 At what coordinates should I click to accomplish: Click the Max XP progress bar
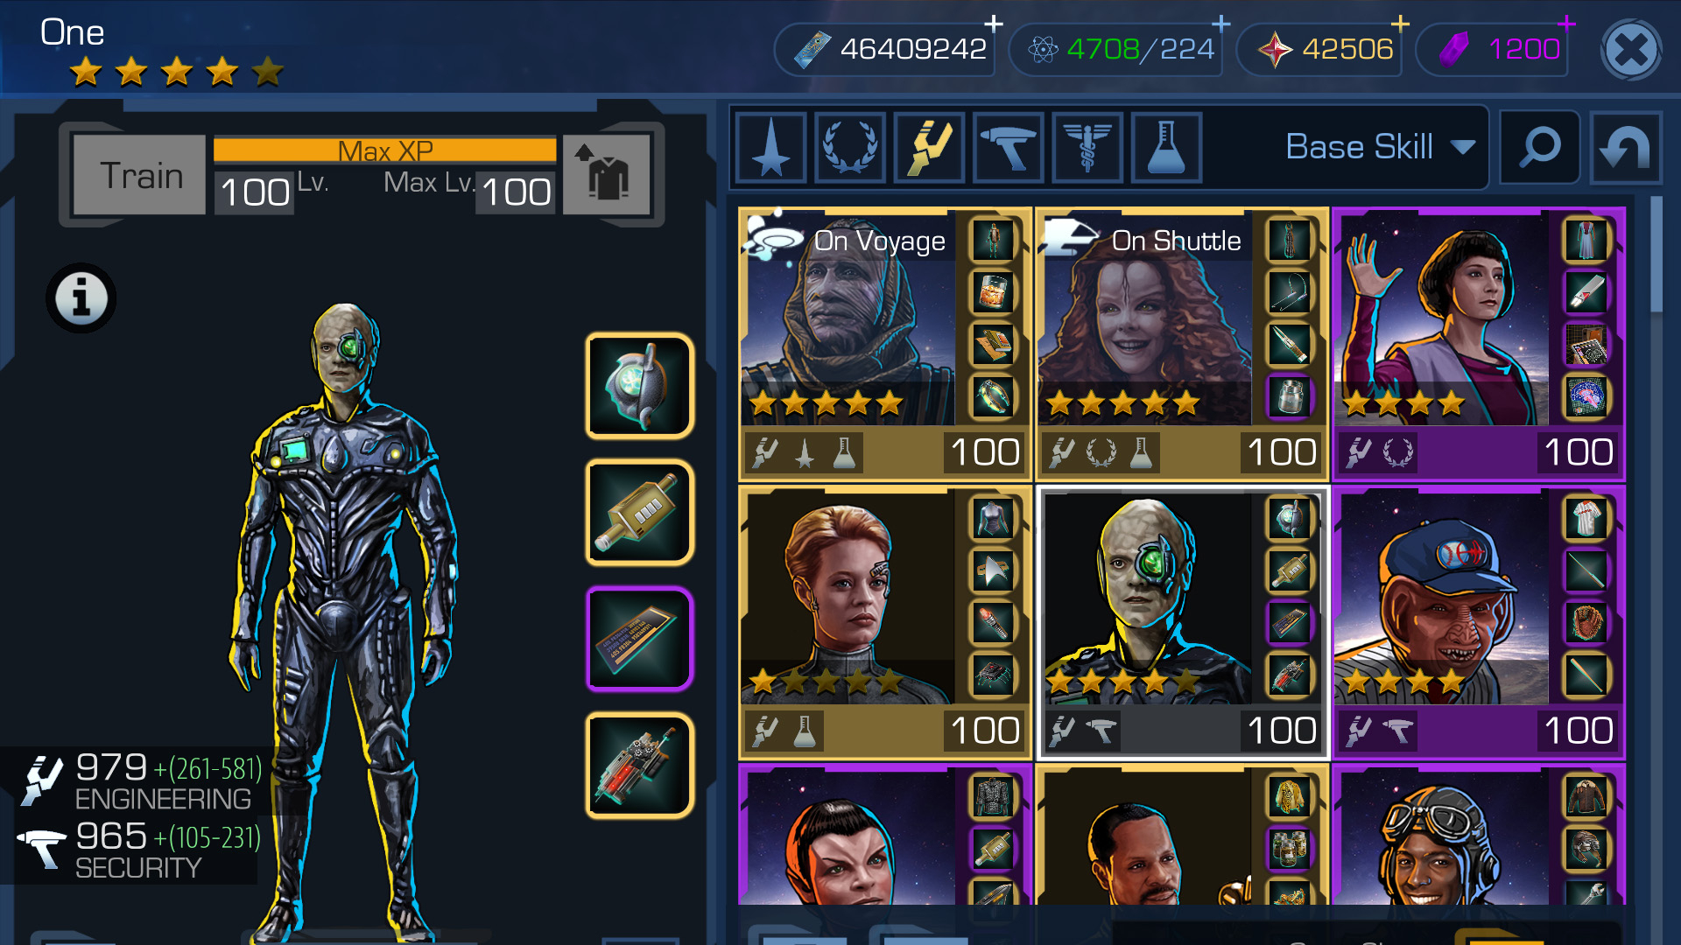tap(384, 150)
